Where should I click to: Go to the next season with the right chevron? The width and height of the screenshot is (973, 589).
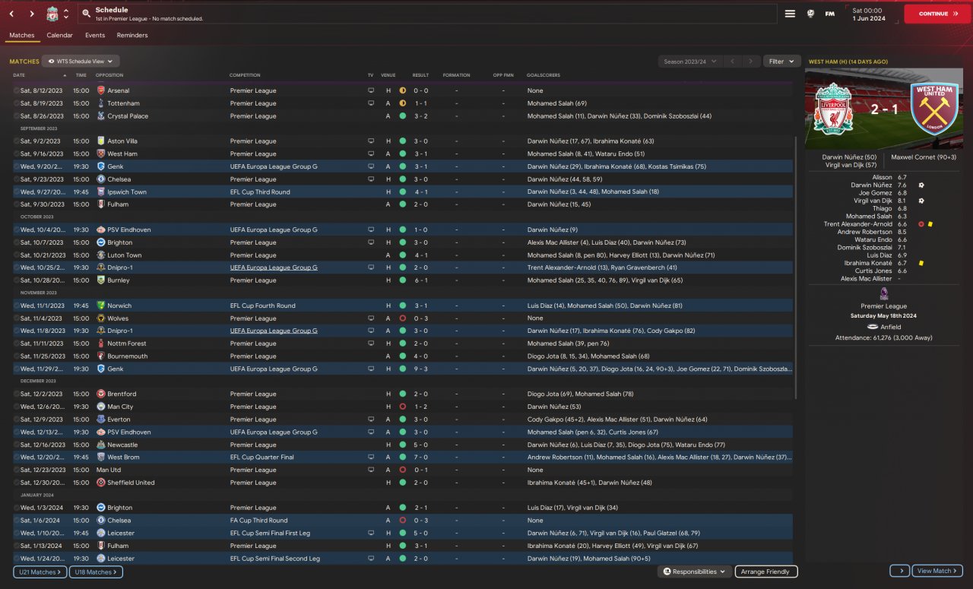(x=751, y=62)
